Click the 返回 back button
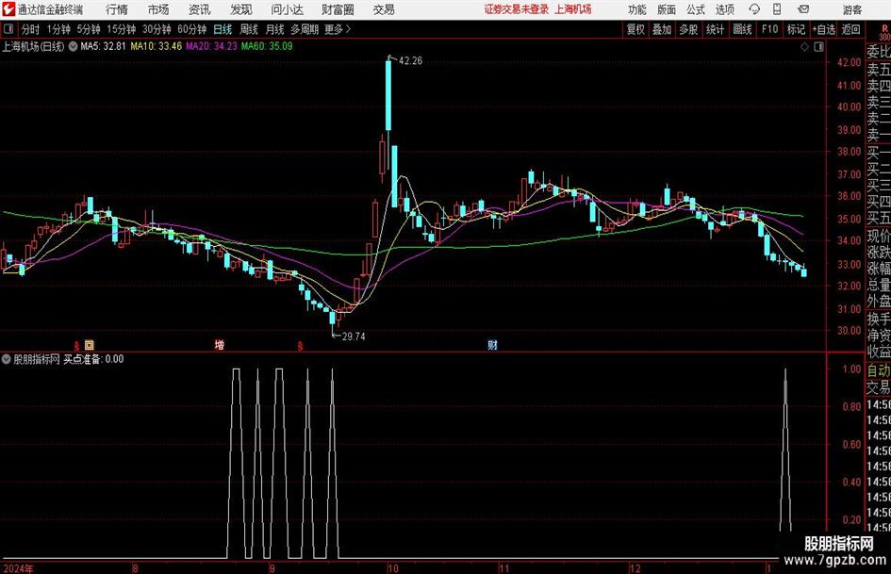The width and height of the screenshot is (891, 574). coord(850,29)
